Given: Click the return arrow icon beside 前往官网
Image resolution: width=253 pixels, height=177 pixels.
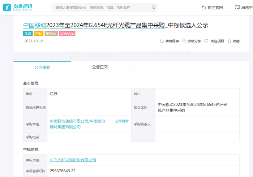Looking at the screenshot, I should point(203,8).
